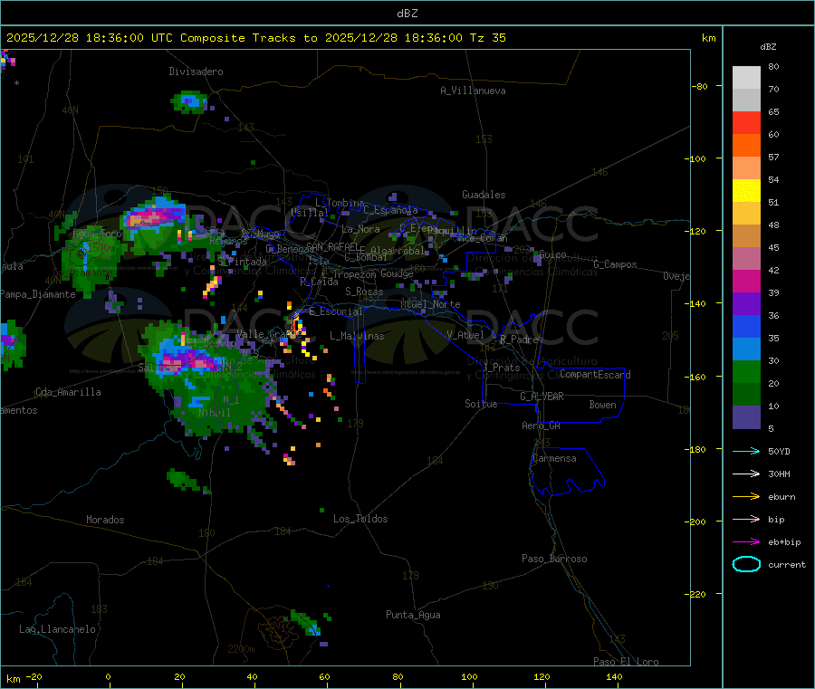Image resolution: width=815 pixels, height=689 pixels.
Task: Click the Valle_Grande map label
Action: [269, 333]
